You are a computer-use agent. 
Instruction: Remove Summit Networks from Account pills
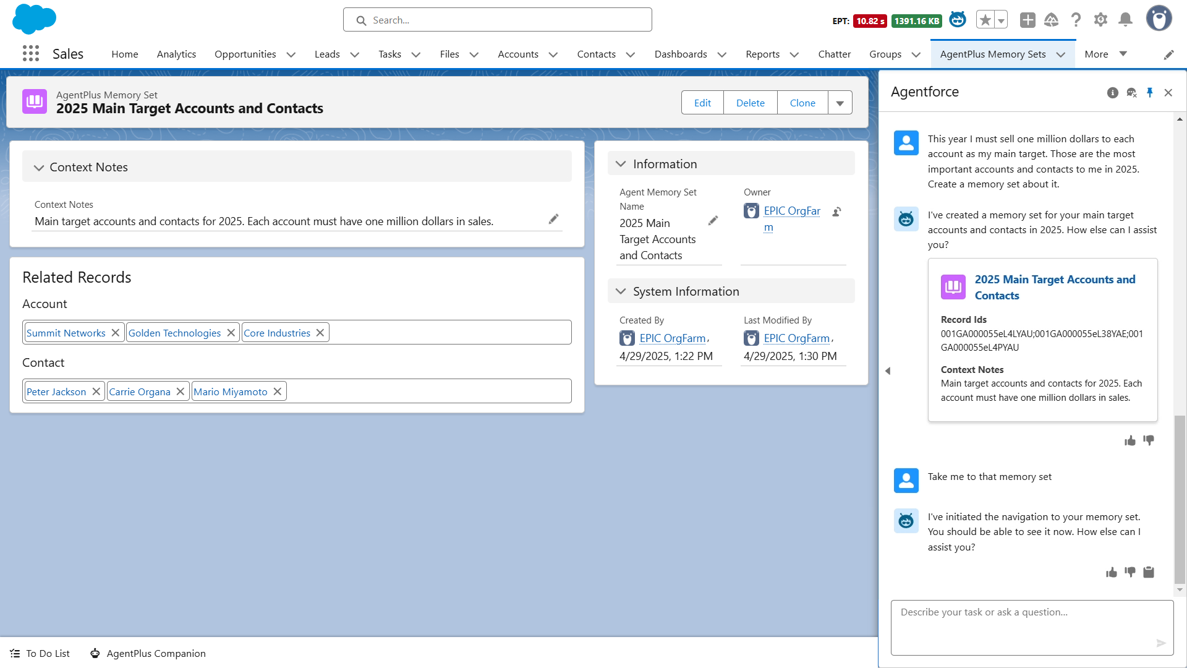pyautogui.click(x=116, y=333)
